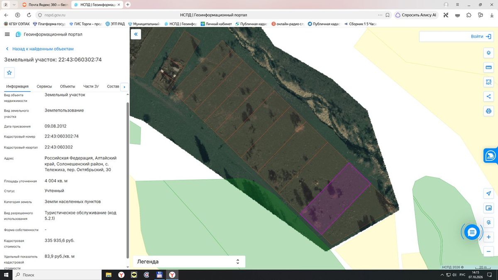Go back to найденным объектам list
The width and height of the screenshot is (498, 280).
pos(39,49)
